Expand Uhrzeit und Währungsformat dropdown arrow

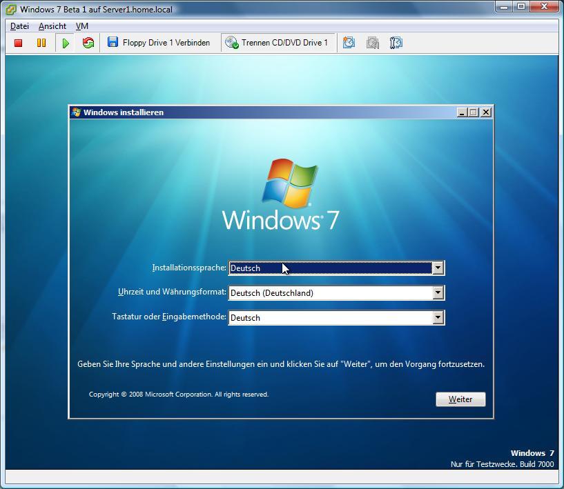tap(438, 292)
